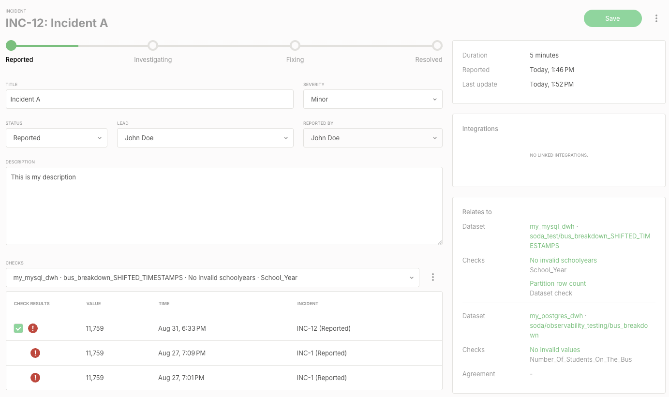Viewport: 669px width, 397px height.
Task: Click the NO LINKED INTEGRATIONS text
Action: (x=559, y=155)
